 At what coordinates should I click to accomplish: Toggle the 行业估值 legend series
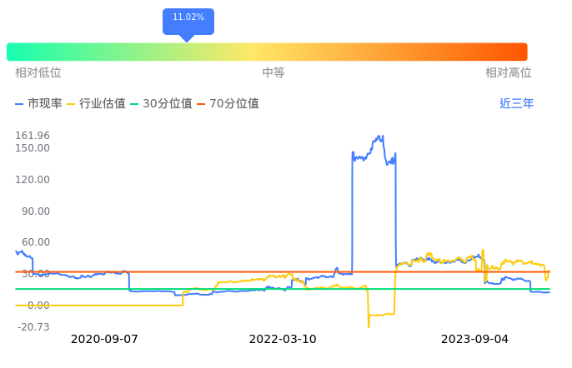[x=96, y=104]
